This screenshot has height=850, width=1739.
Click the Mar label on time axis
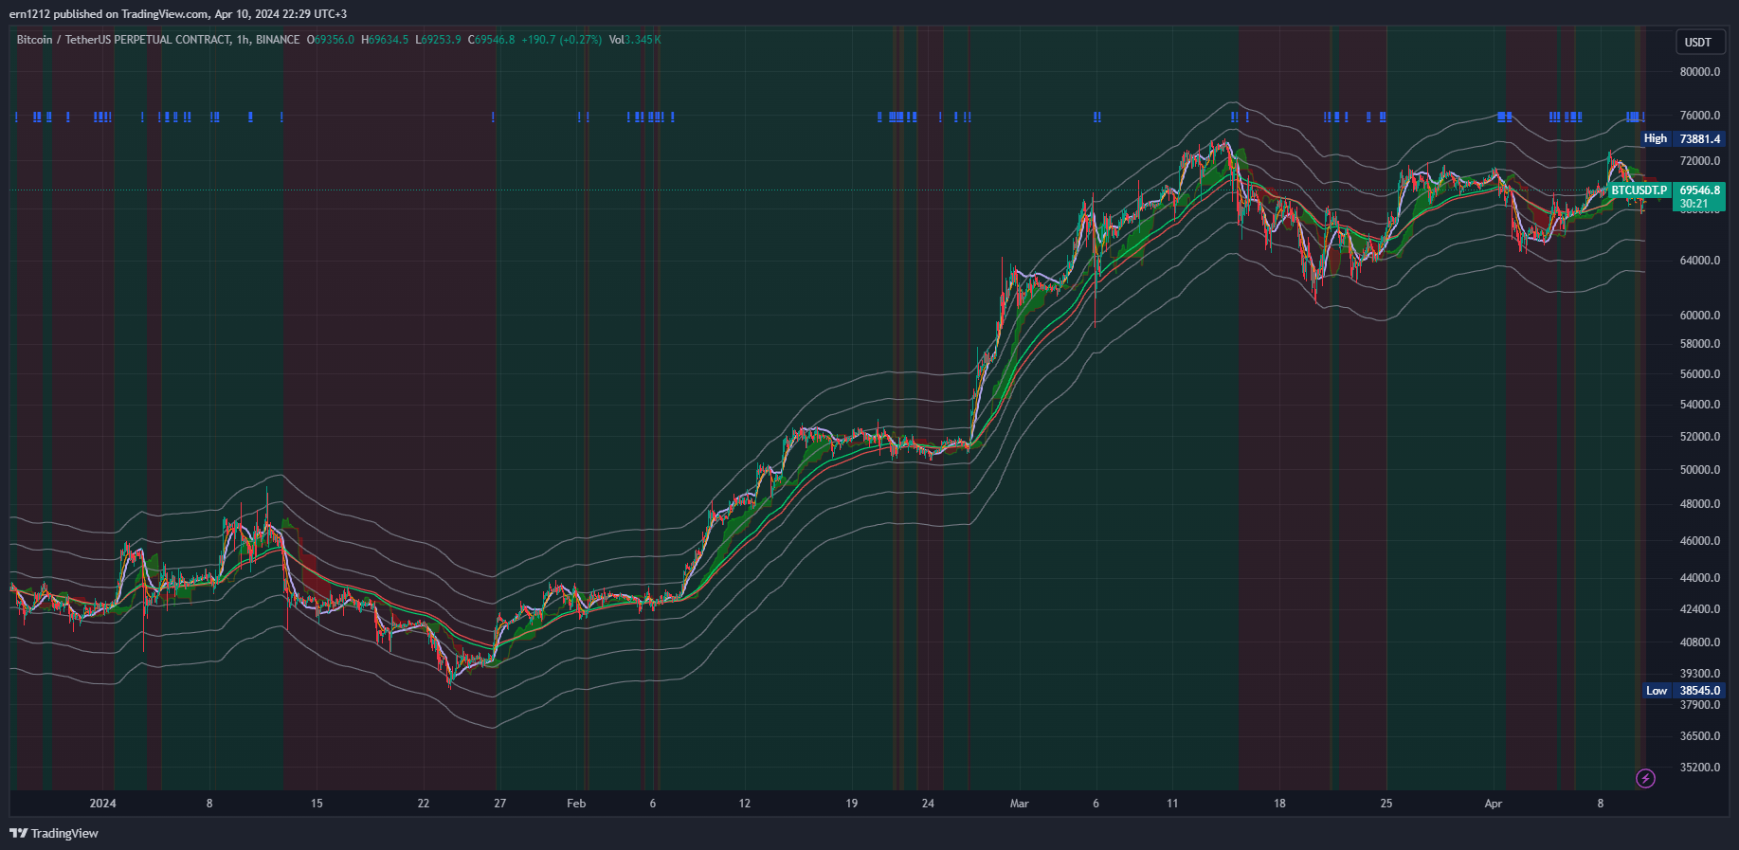point(1019,804)
